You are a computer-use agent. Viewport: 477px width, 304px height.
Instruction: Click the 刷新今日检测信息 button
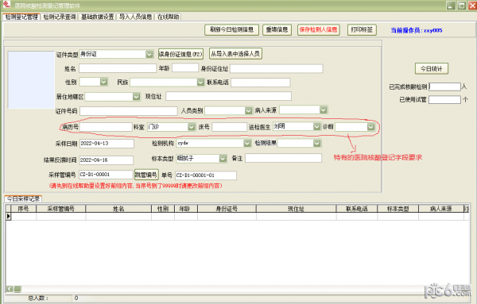pyautogui.click(x=231, y=29)
